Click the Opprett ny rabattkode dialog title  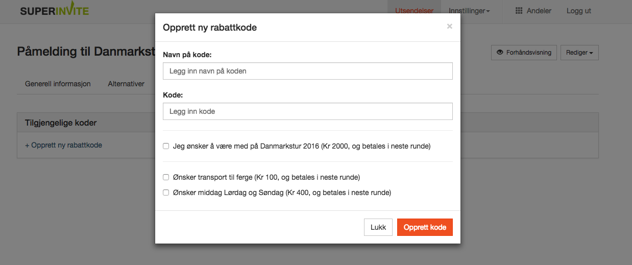click(210, 28)
